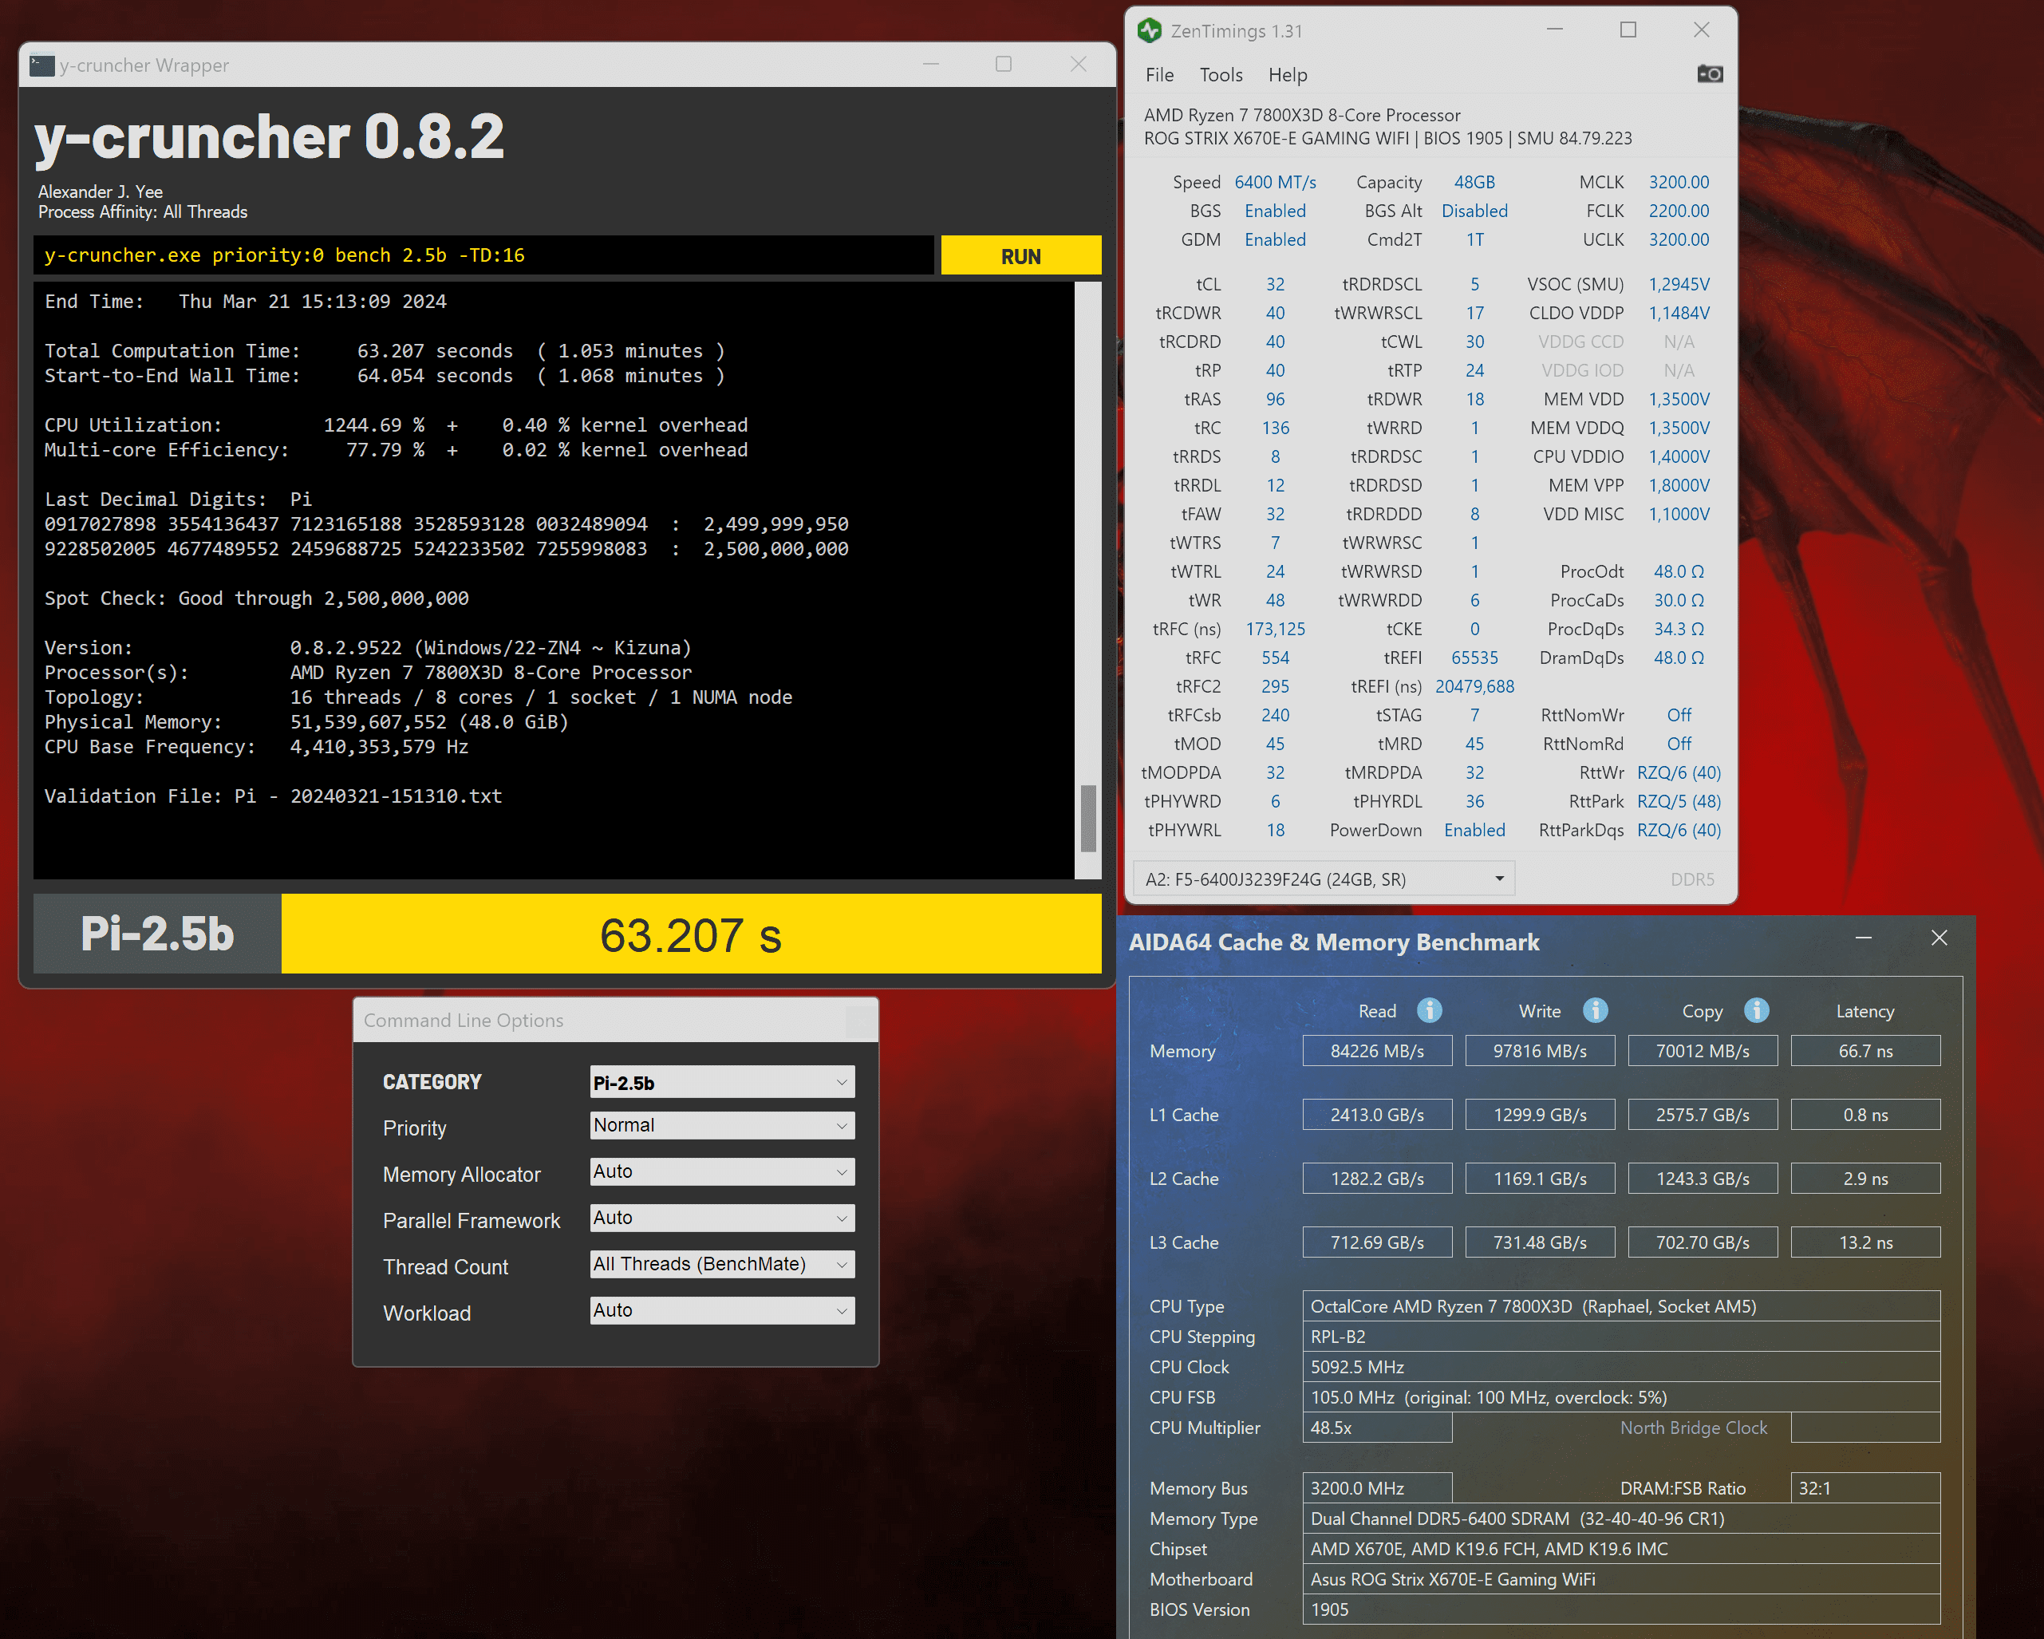Click the AIDA64 Memory Latency value 66.7 ns
The height and width of the screenshot is (1639, 2044).
[1864, 1051]
